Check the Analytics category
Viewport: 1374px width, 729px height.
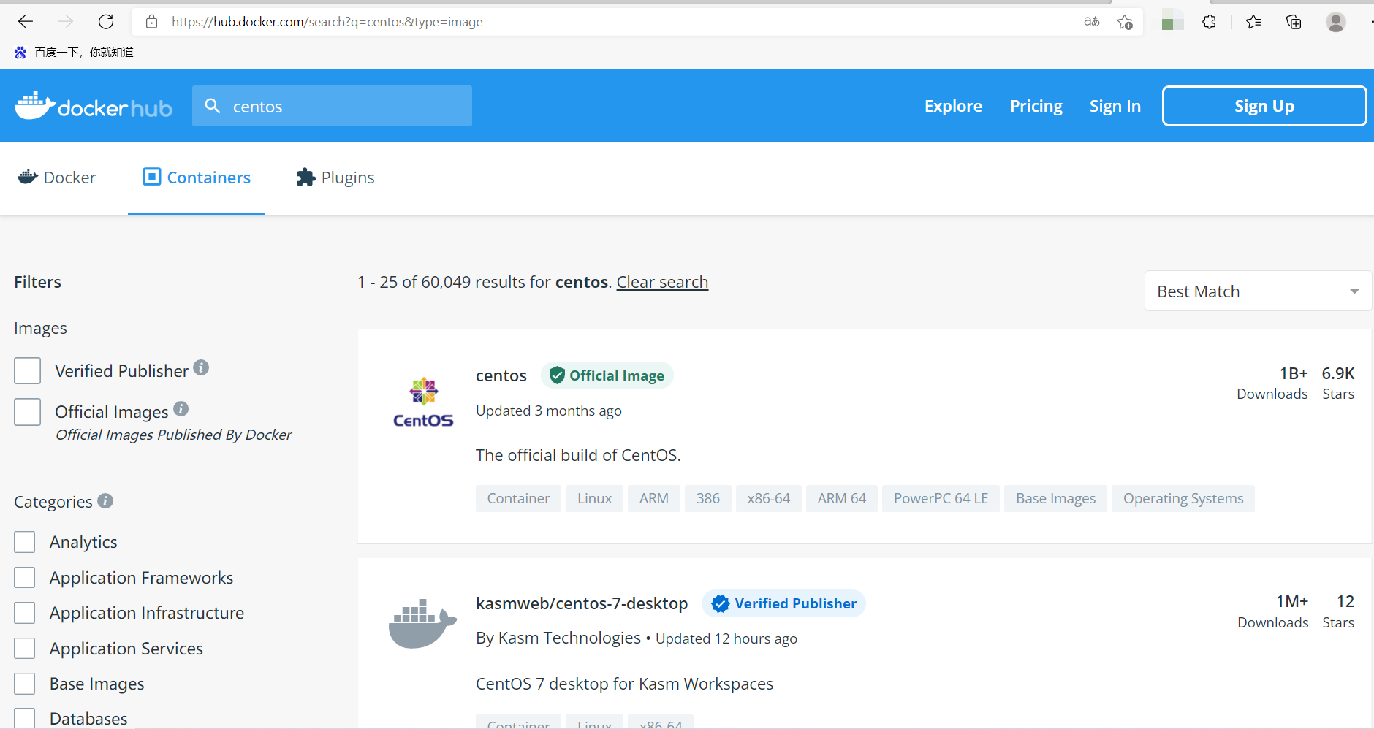[25, 542]
